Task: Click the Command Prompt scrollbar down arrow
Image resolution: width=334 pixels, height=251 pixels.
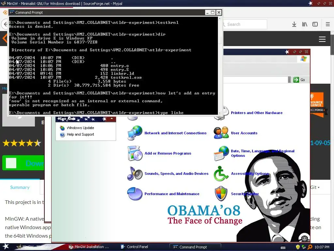Action: (x=220, y=113)
